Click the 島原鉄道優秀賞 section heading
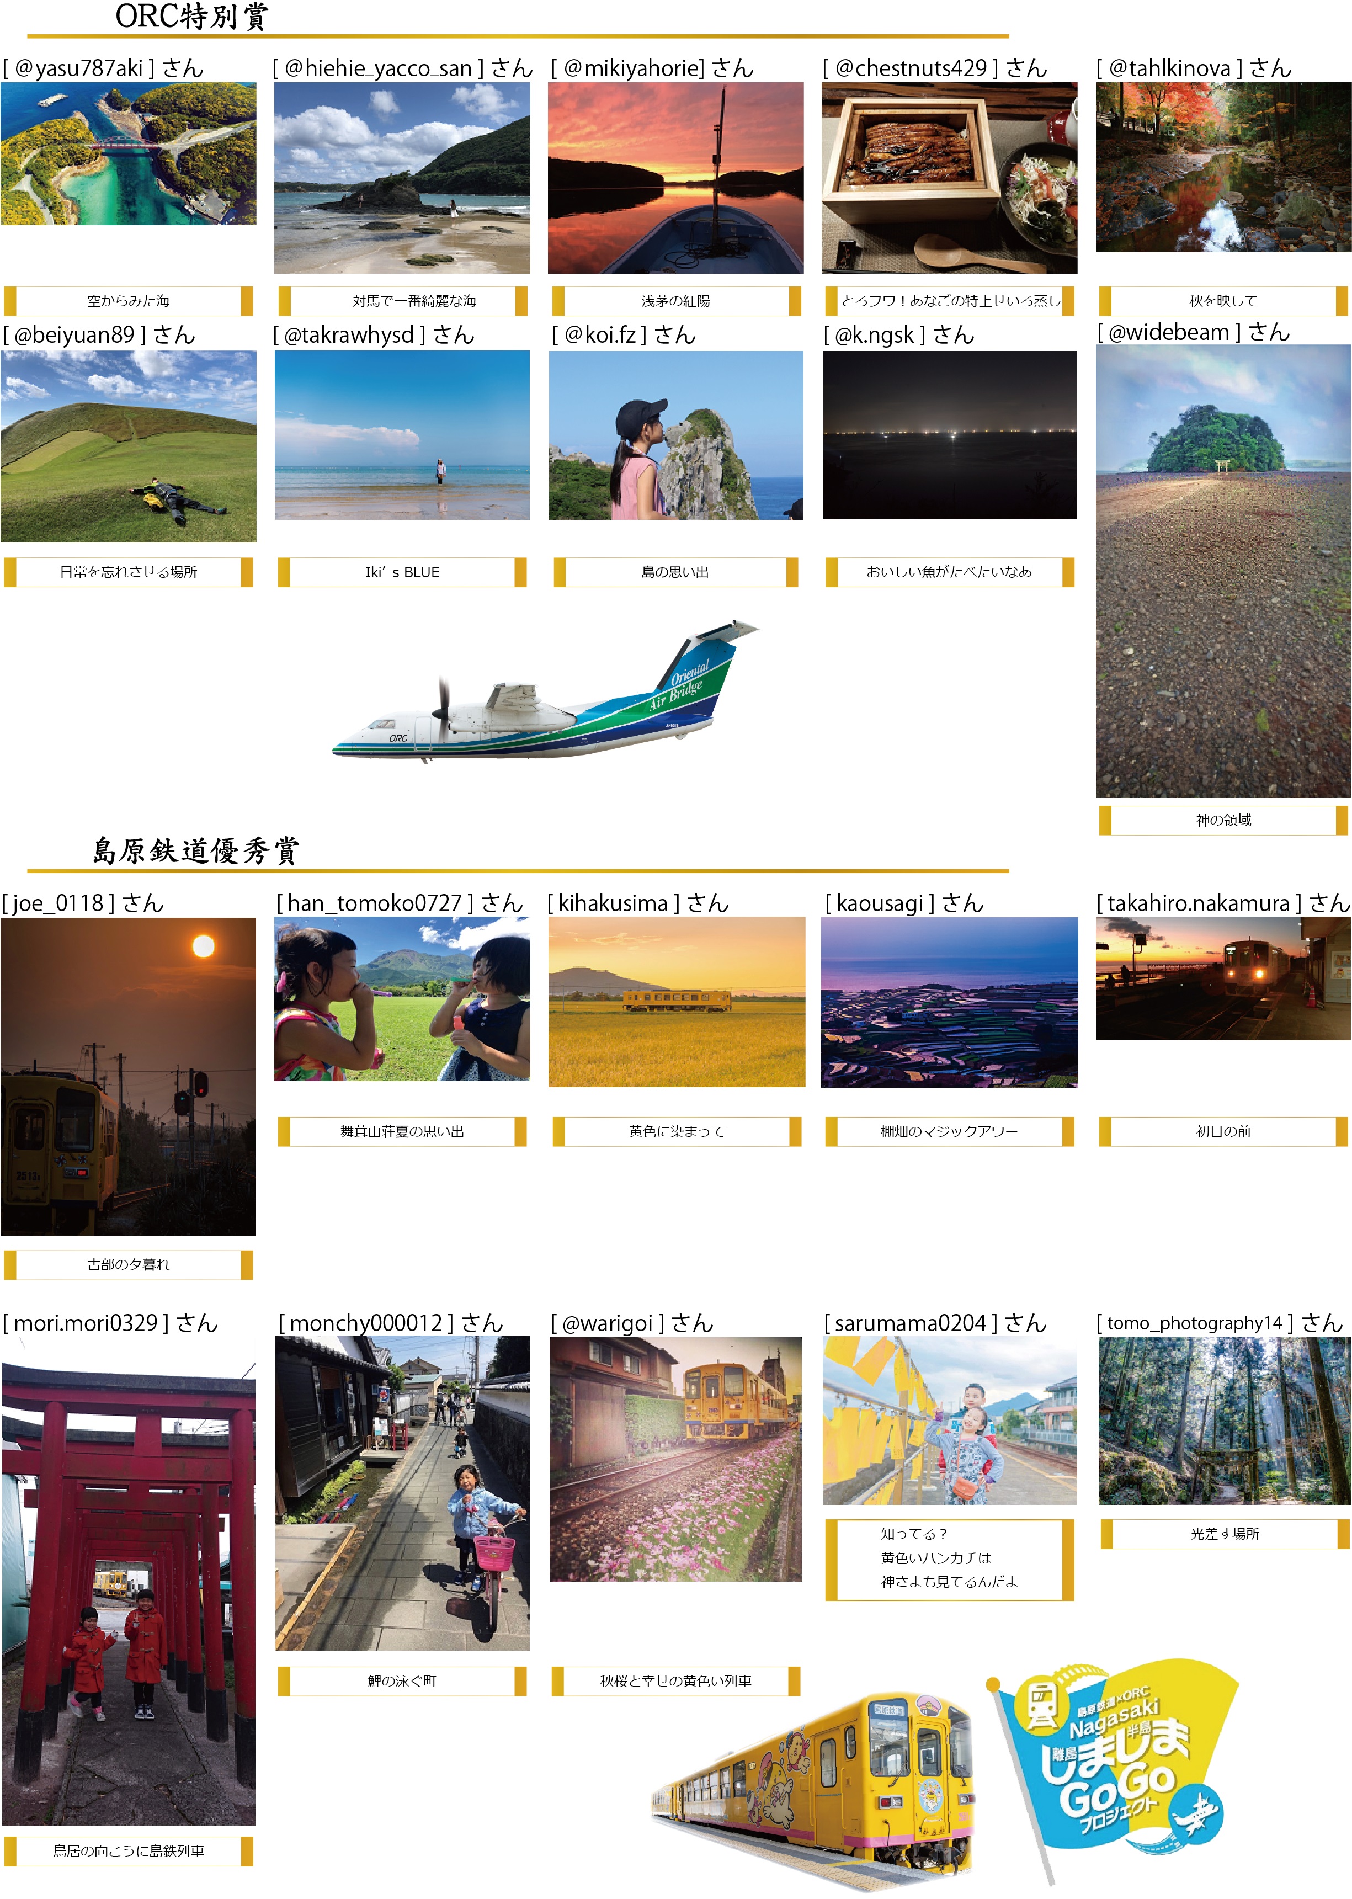This screenshot has width=1352, height=1899. coord(196,851)
